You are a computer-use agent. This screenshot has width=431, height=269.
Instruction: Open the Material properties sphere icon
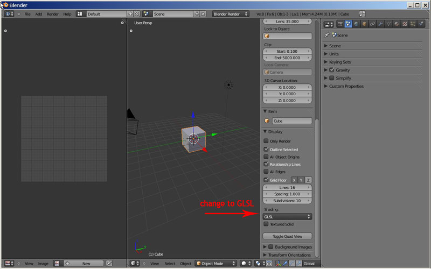[396, 24]
